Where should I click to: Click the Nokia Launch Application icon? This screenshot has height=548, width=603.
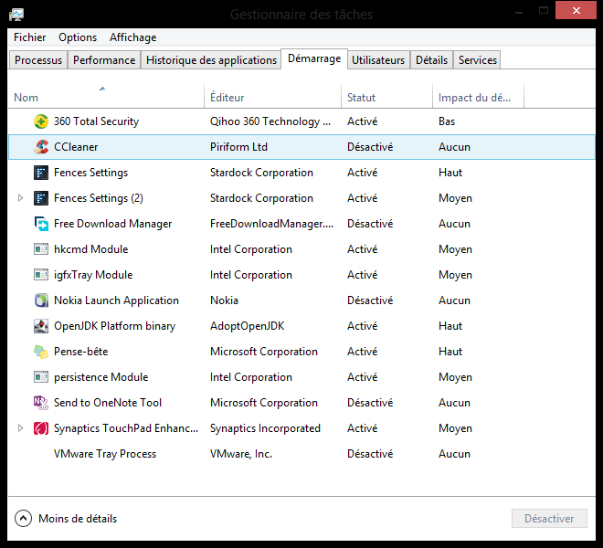coord(41,300)
